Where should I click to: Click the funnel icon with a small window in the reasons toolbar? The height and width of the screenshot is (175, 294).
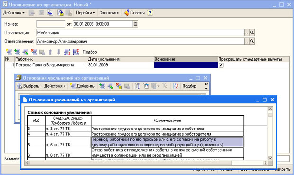click(146, 86)
